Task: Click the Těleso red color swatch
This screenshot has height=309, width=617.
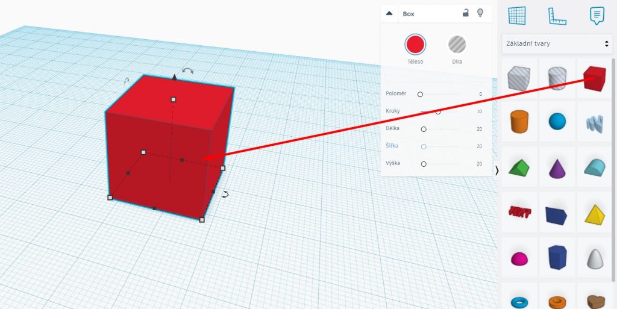Action: [415, 45]
